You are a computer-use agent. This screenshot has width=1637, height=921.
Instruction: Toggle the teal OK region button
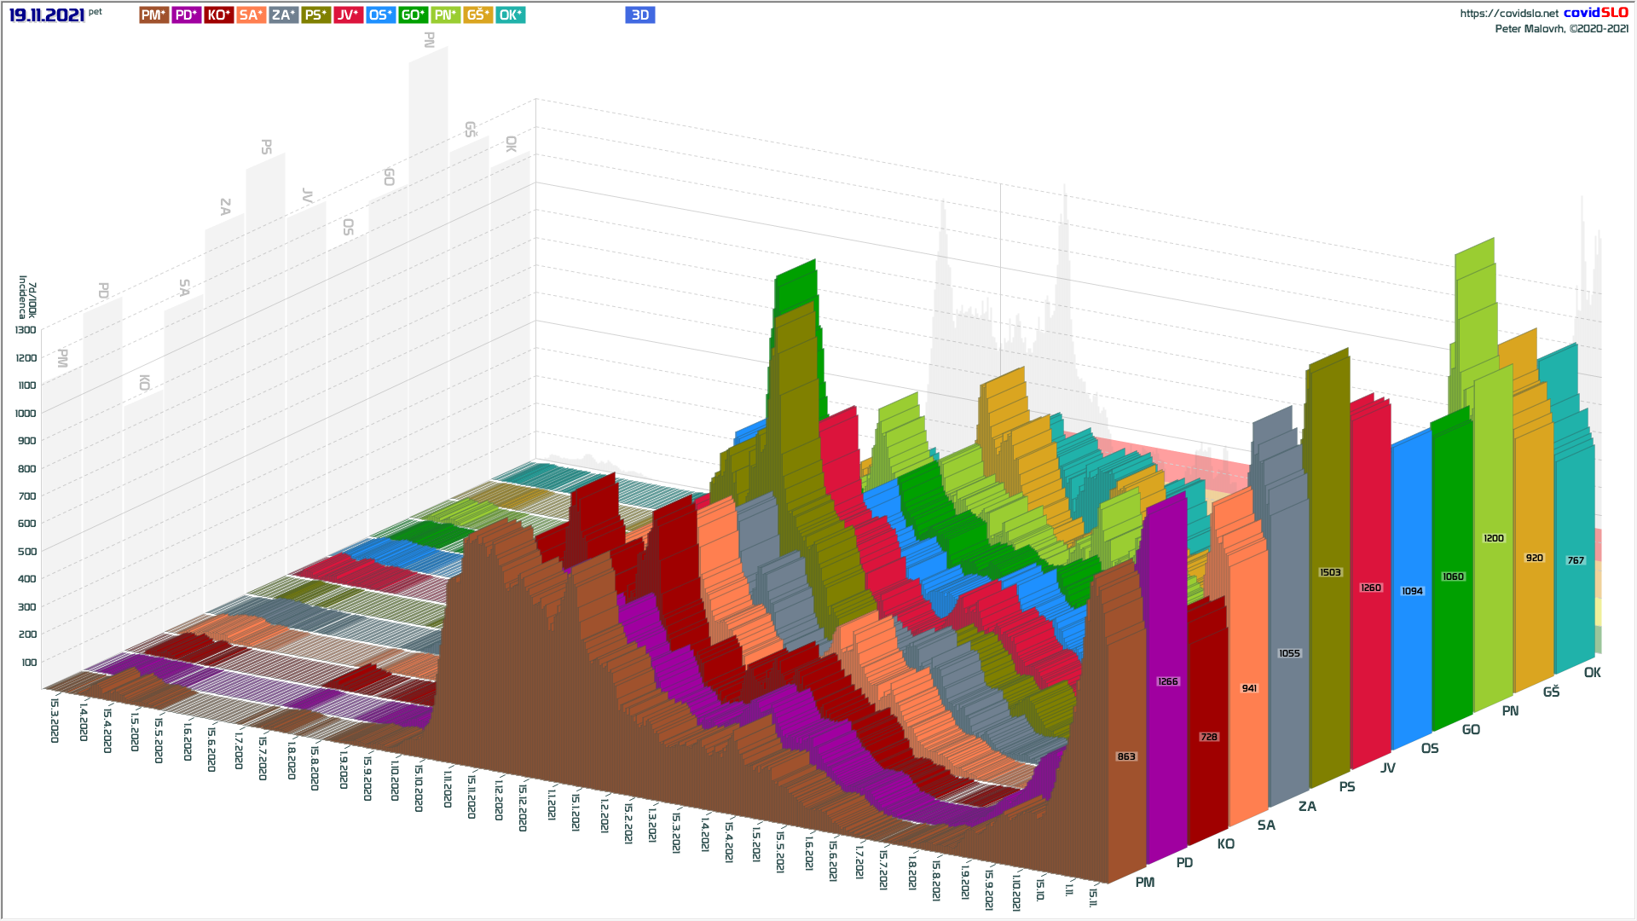point(510,15)
